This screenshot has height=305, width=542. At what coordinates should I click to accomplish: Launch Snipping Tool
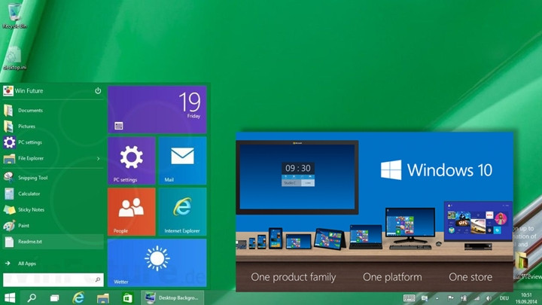(x=53, y=178)
